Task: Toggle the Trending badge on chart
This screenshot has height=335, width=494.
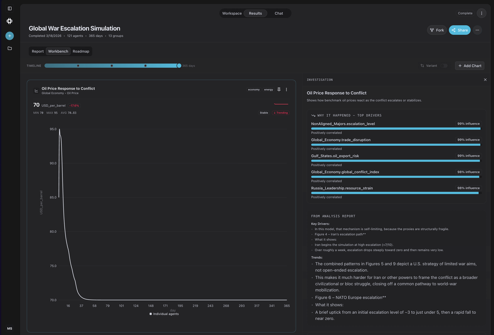Action: coord(281,113)
